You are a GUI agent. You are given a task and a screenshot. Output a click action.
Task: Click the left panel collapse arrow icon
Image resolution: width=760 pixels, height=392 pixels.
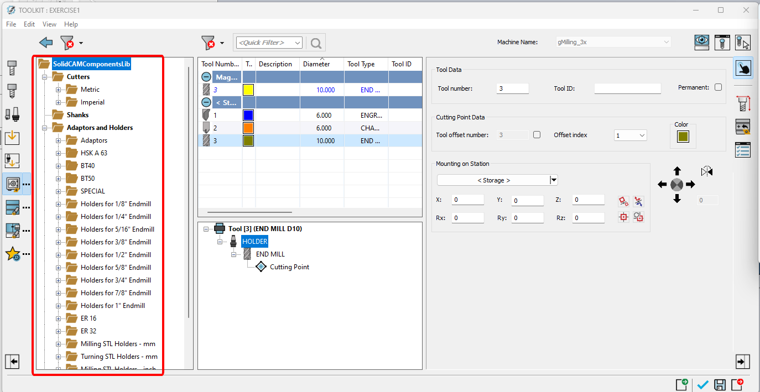[x=12, y=362]
